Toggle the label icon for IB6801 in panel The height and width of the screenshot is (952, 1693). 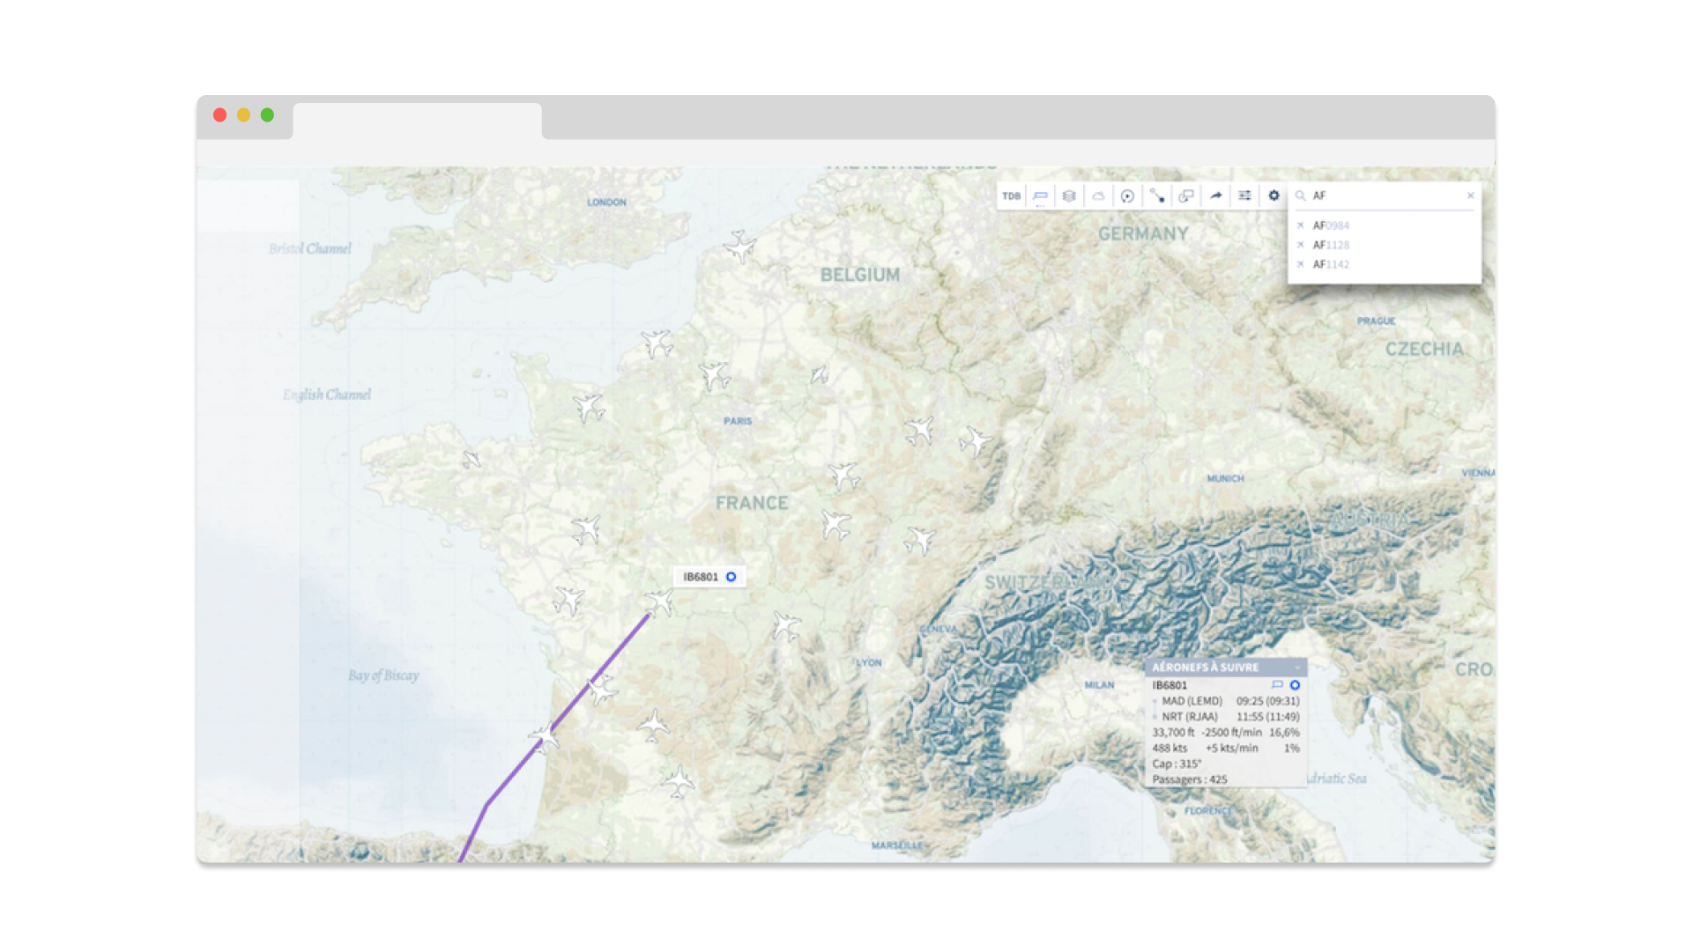(1277, 685)
